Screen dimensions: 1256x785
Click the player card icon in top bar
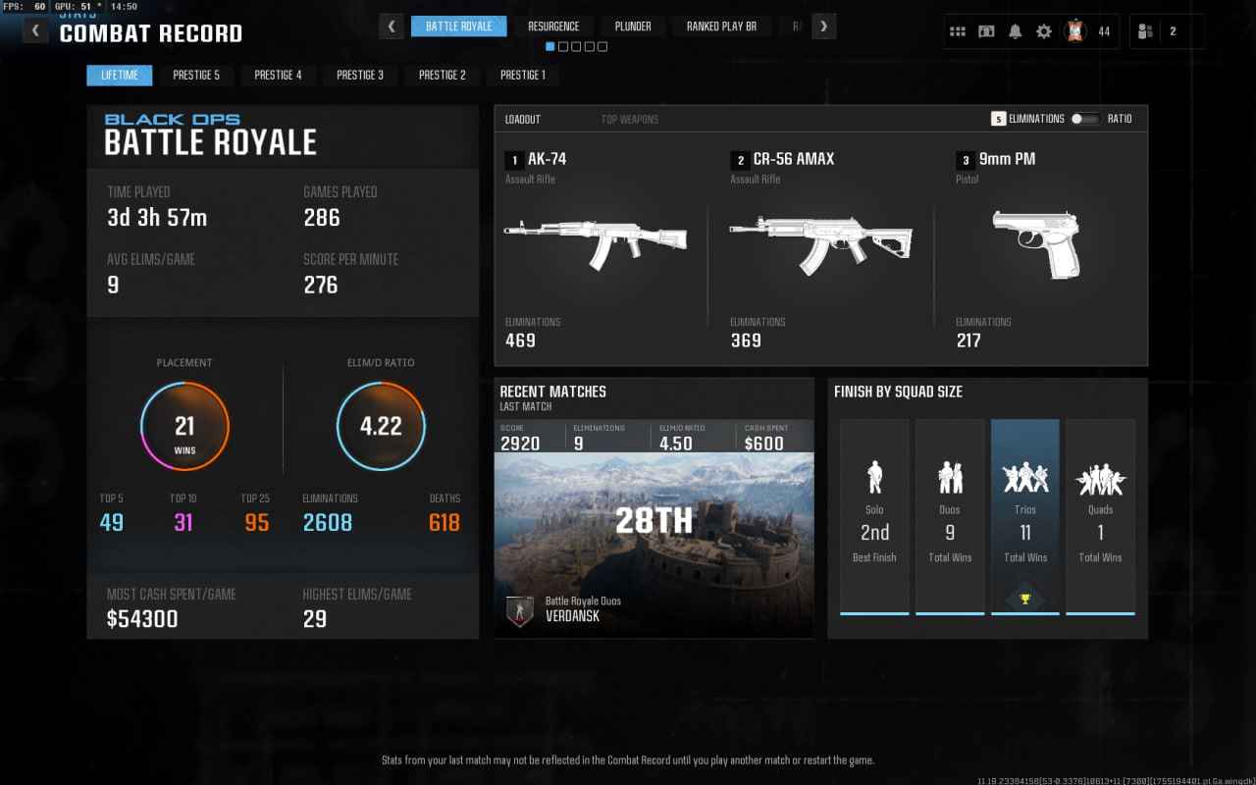[986, 31]
